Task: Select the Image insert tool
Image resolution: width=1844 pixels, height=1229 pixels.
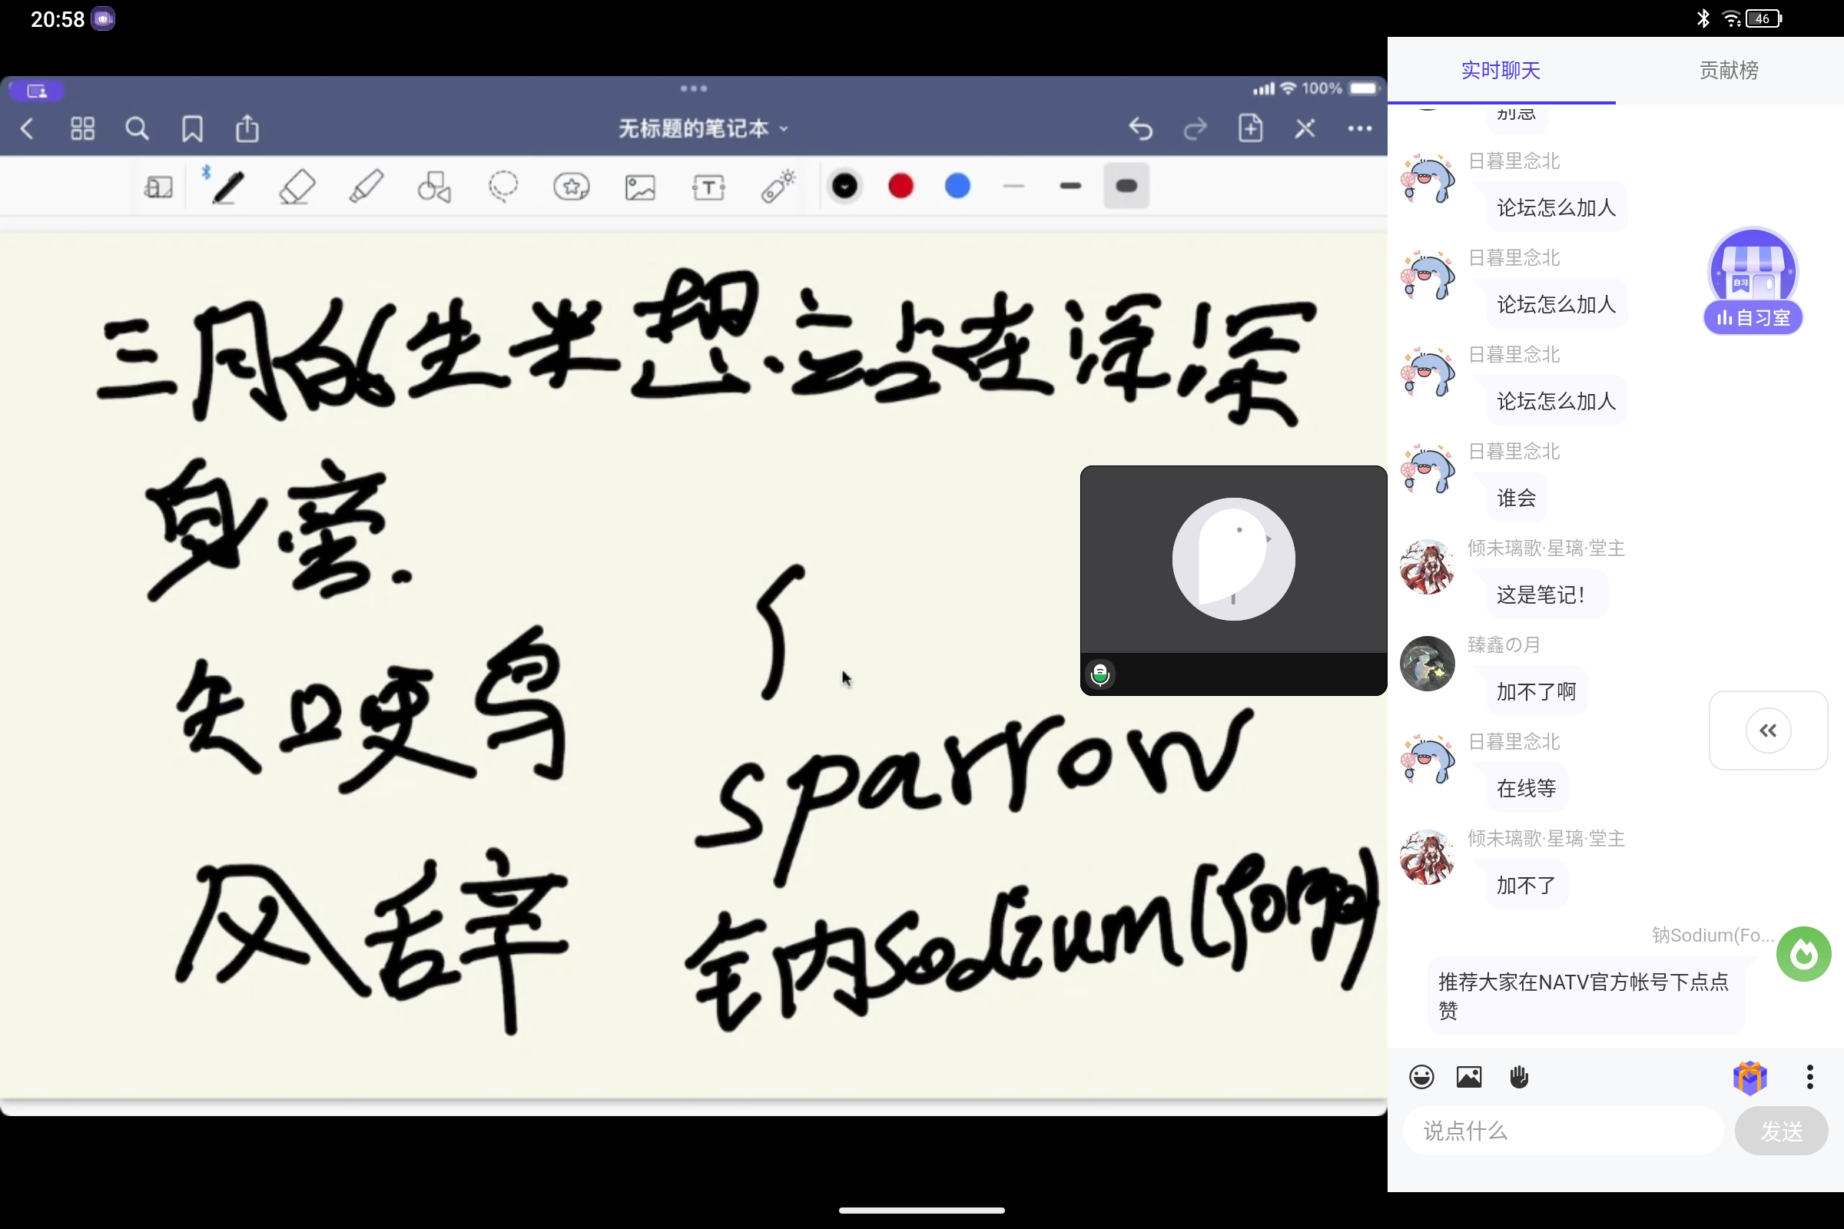Action: click(x=640, y=187)
